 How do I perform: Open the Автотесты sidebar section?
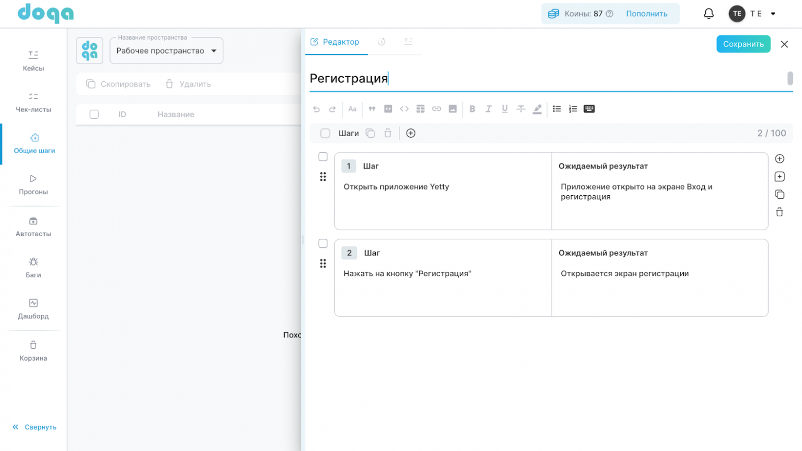[33, 227]
